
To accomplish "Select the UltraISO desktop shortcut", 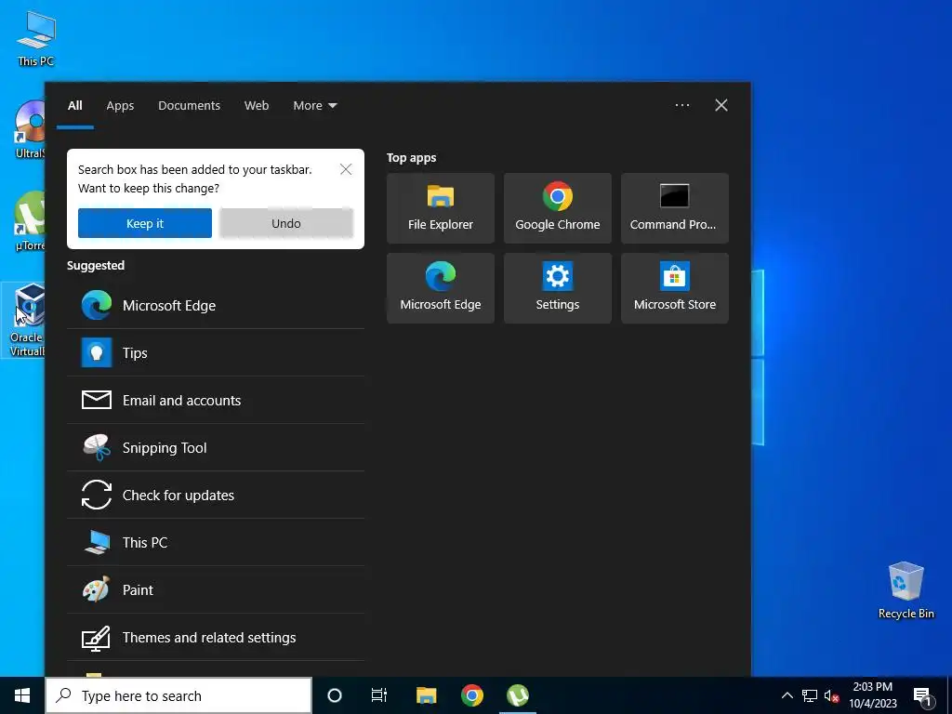I will click(x=29, y=129).
